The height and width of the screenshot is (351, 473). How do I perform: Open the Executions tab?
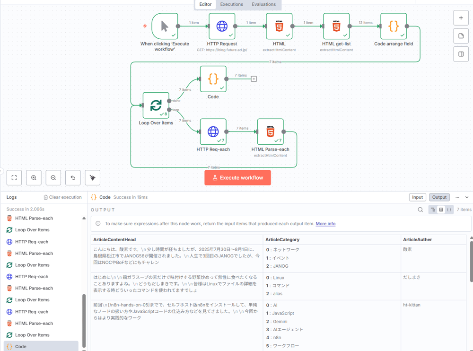click(232, 4)
